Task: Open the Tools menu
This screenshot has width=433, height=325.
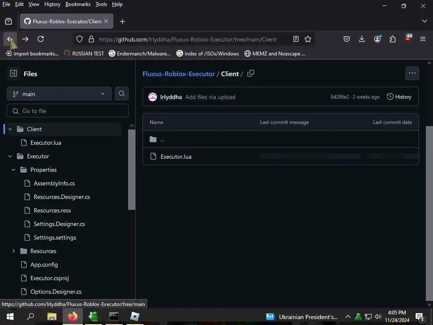Action: coord(101,4)
